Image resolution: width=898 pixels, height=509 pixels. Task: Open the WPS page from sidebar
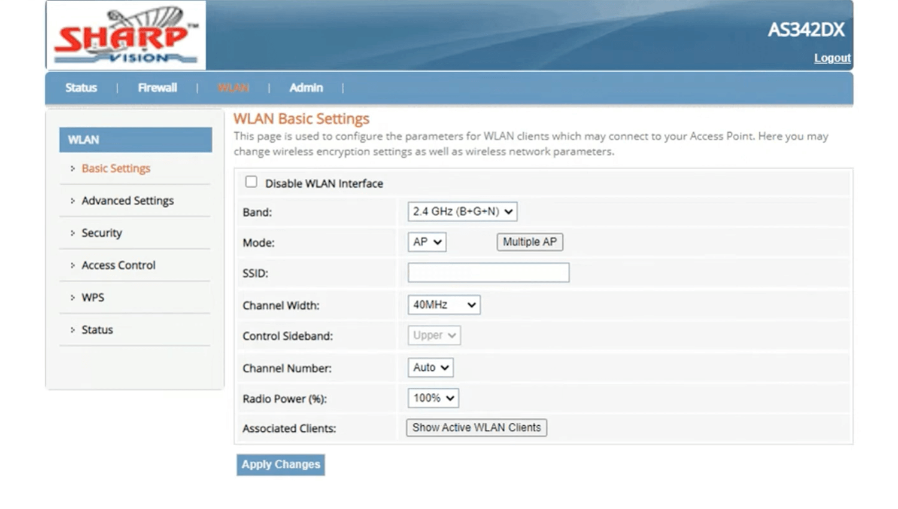point(93,298)
